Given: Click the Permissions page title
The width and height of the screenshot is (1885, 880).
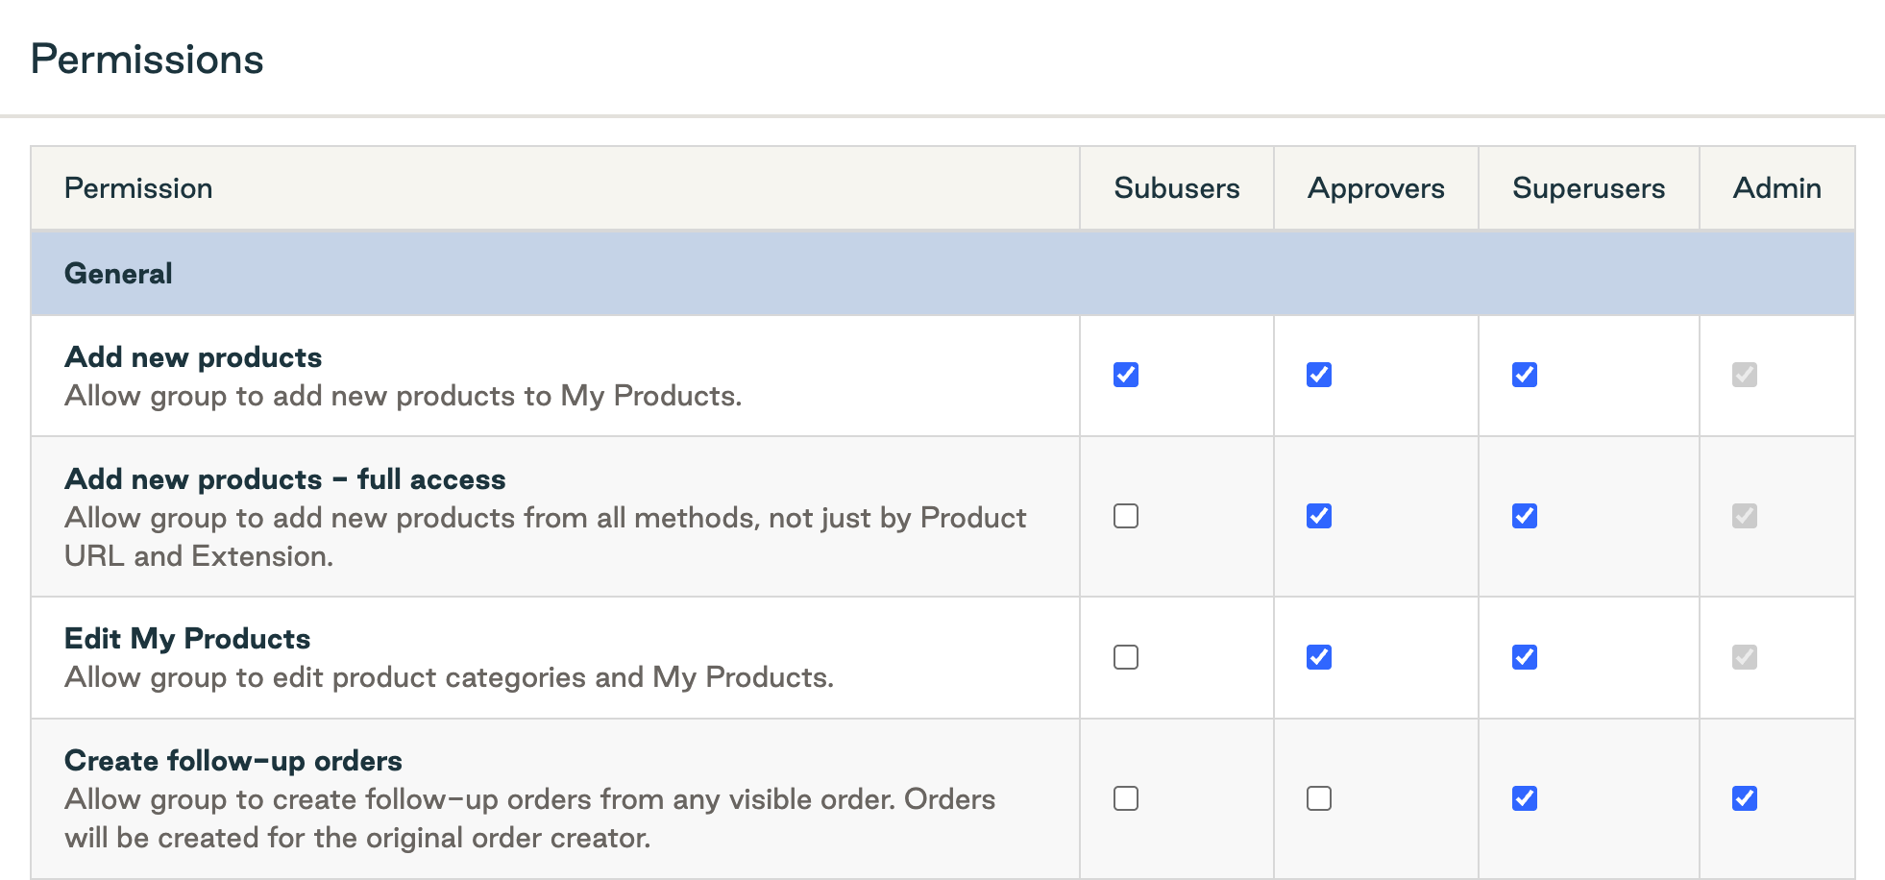Looking at the screenshot, I should tap(147, 60).
